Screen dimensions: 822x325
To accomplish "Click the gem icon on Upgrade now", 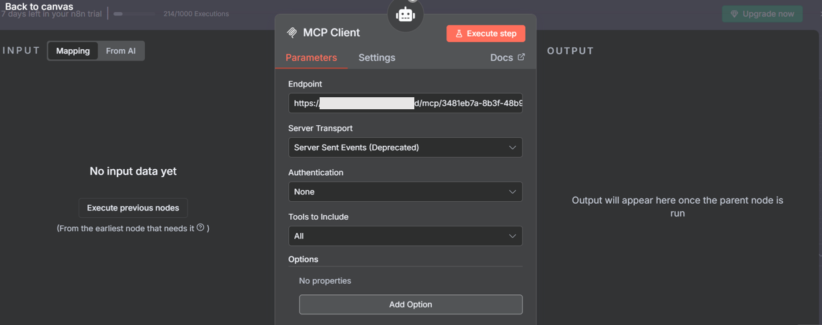I will 735,14.
